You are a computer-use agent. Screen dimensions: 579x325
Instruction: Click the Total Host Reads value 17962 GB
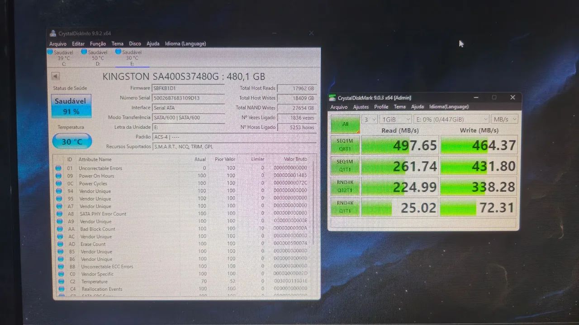(296, 88)
